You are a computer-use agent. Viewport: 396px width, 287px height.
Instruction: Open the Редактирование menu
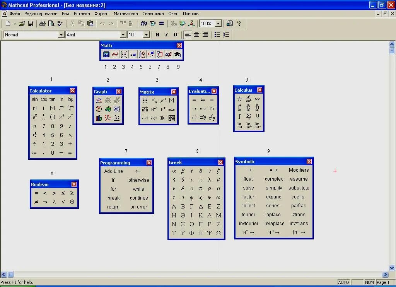point(41,14)
